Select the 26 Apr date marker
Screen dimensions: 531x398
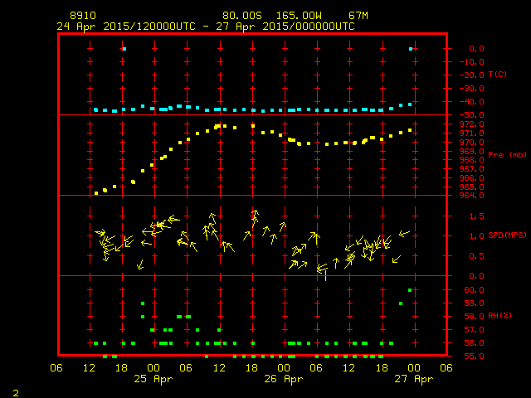284,379
